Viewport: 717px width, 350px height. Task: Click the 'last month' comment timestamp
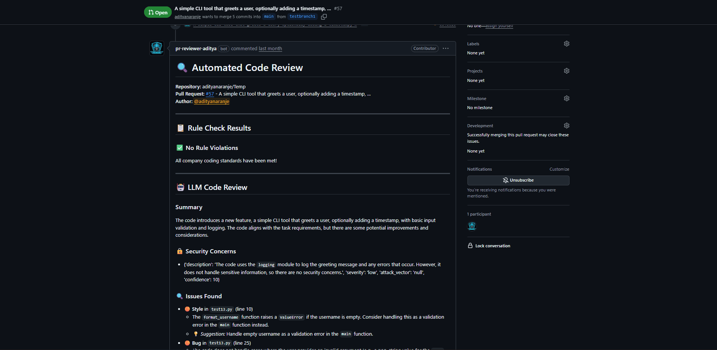[270, 49]
